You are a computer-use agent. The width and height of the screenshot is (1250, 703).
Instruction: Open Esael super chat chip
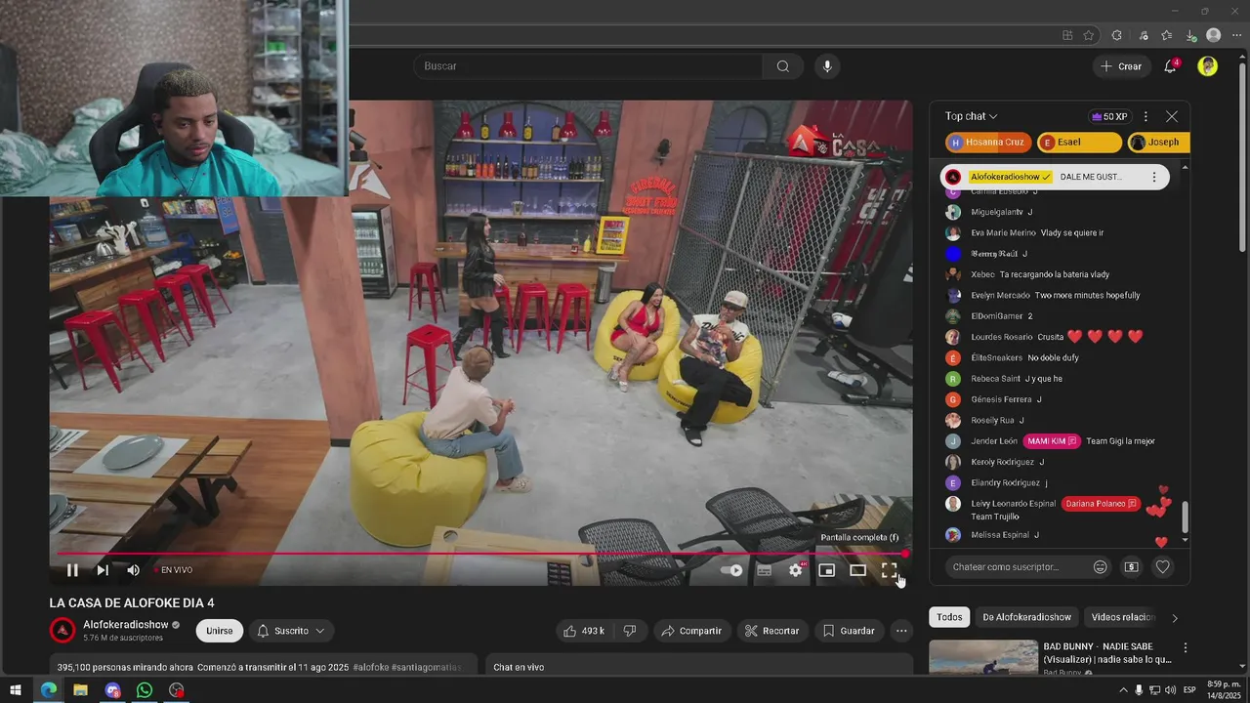[1079, 143]
